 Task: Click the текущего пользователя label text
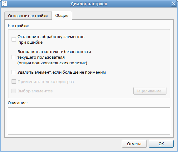click(x=41, y=57)
